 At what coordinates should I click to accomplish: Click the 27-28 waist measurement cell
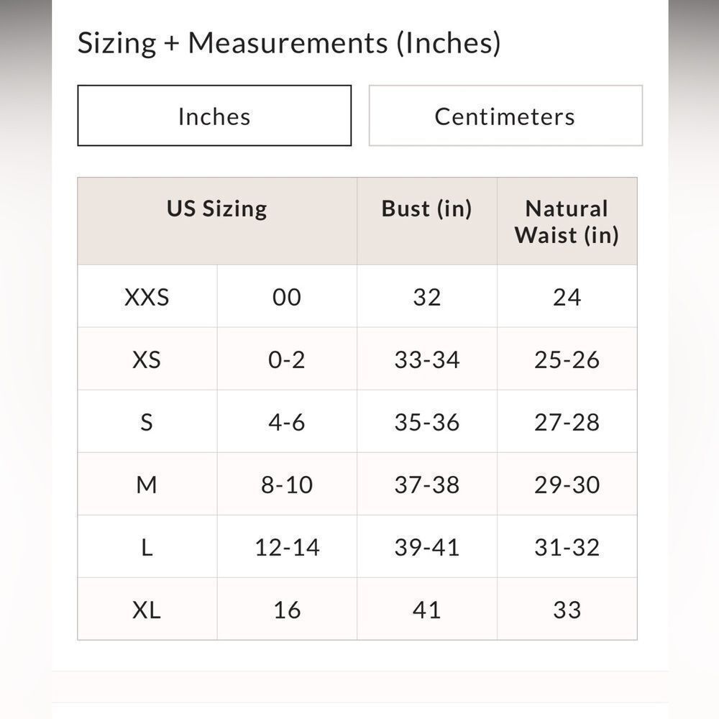tap(567, 421)
